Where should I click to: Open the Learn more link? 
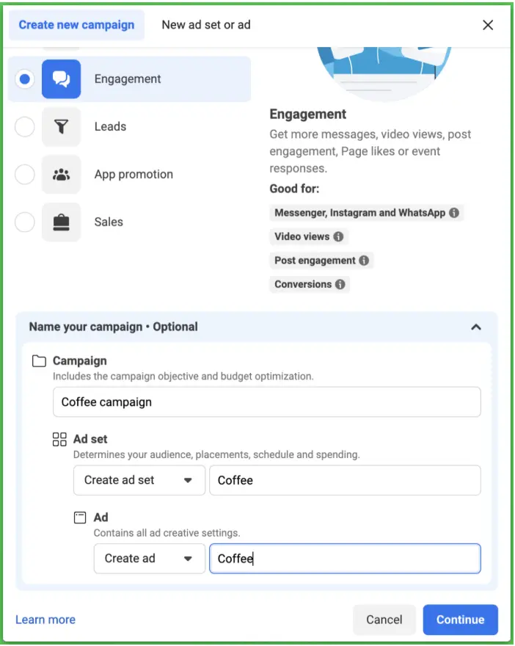click(x=45, y=620)
